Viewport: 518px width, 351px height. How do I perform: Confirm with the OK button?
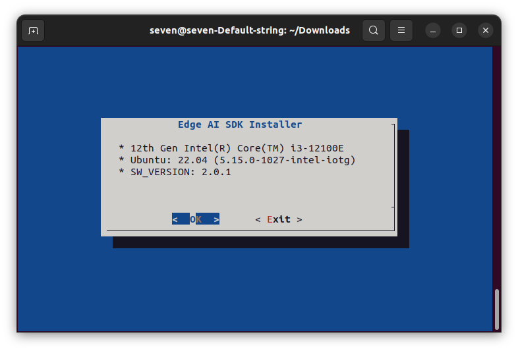tap(196, 219)
